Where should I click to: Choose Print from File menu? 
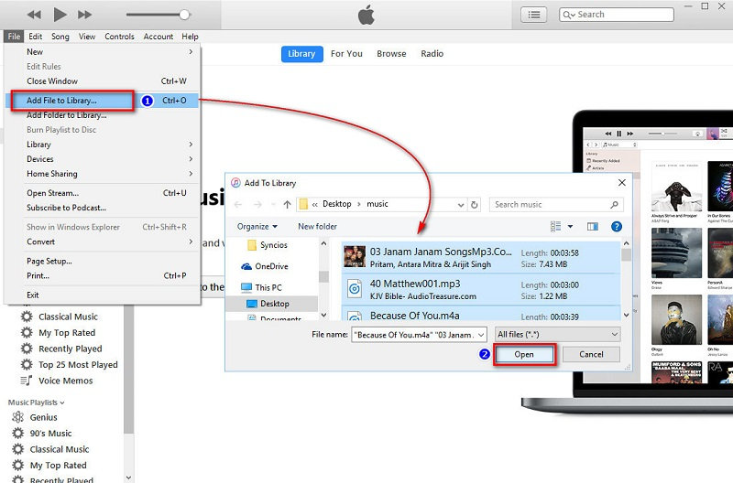click(103, 275)
